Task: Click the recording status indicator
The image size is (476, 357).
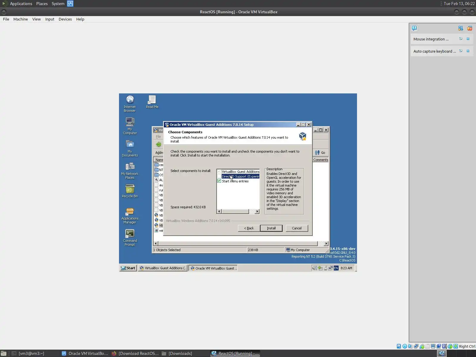Action: tap(439, 346)
